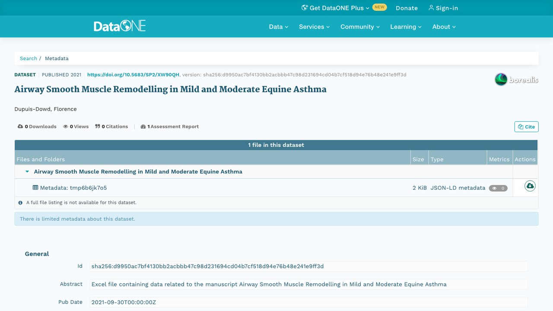The width and height of the screenshot is (553, 311).
Task: Click the General section heading
Action: coord(37,254)
